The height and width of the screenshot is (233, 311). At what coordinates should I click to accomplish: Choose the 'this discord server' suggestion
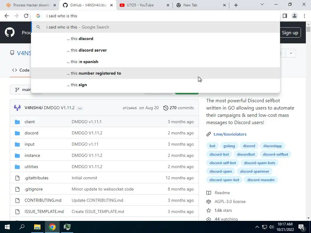pyautogui.click(x=155, y=50)
